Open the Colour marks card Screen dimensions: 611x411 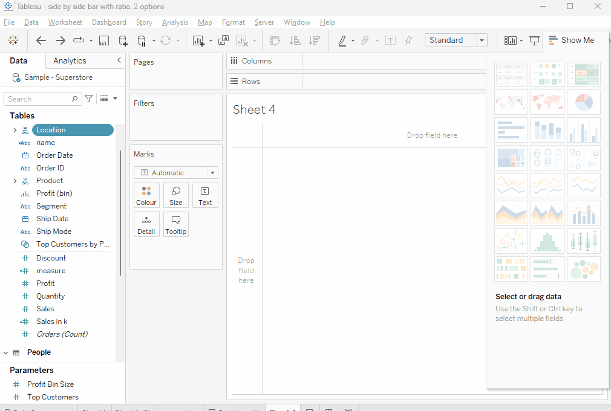pos(146,195)
